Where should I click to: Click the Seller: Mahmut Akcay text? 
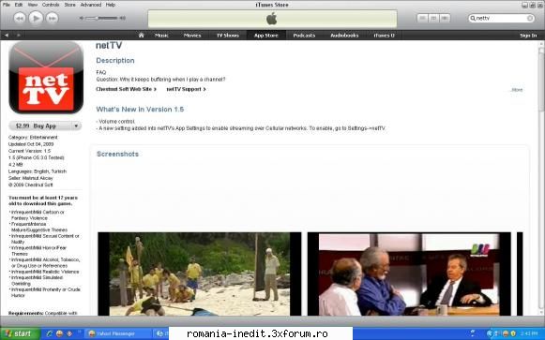[31, 178]
